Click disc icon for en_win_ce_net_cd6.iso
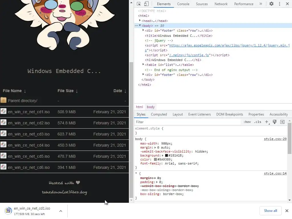The width and height of the screenshot is (292, 219). [3, 167]
